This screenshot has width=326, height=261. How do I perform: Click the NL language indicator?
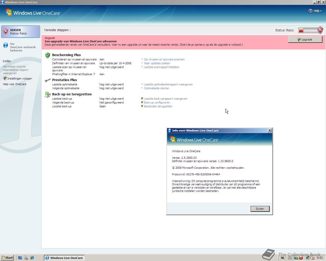[283, 258]
